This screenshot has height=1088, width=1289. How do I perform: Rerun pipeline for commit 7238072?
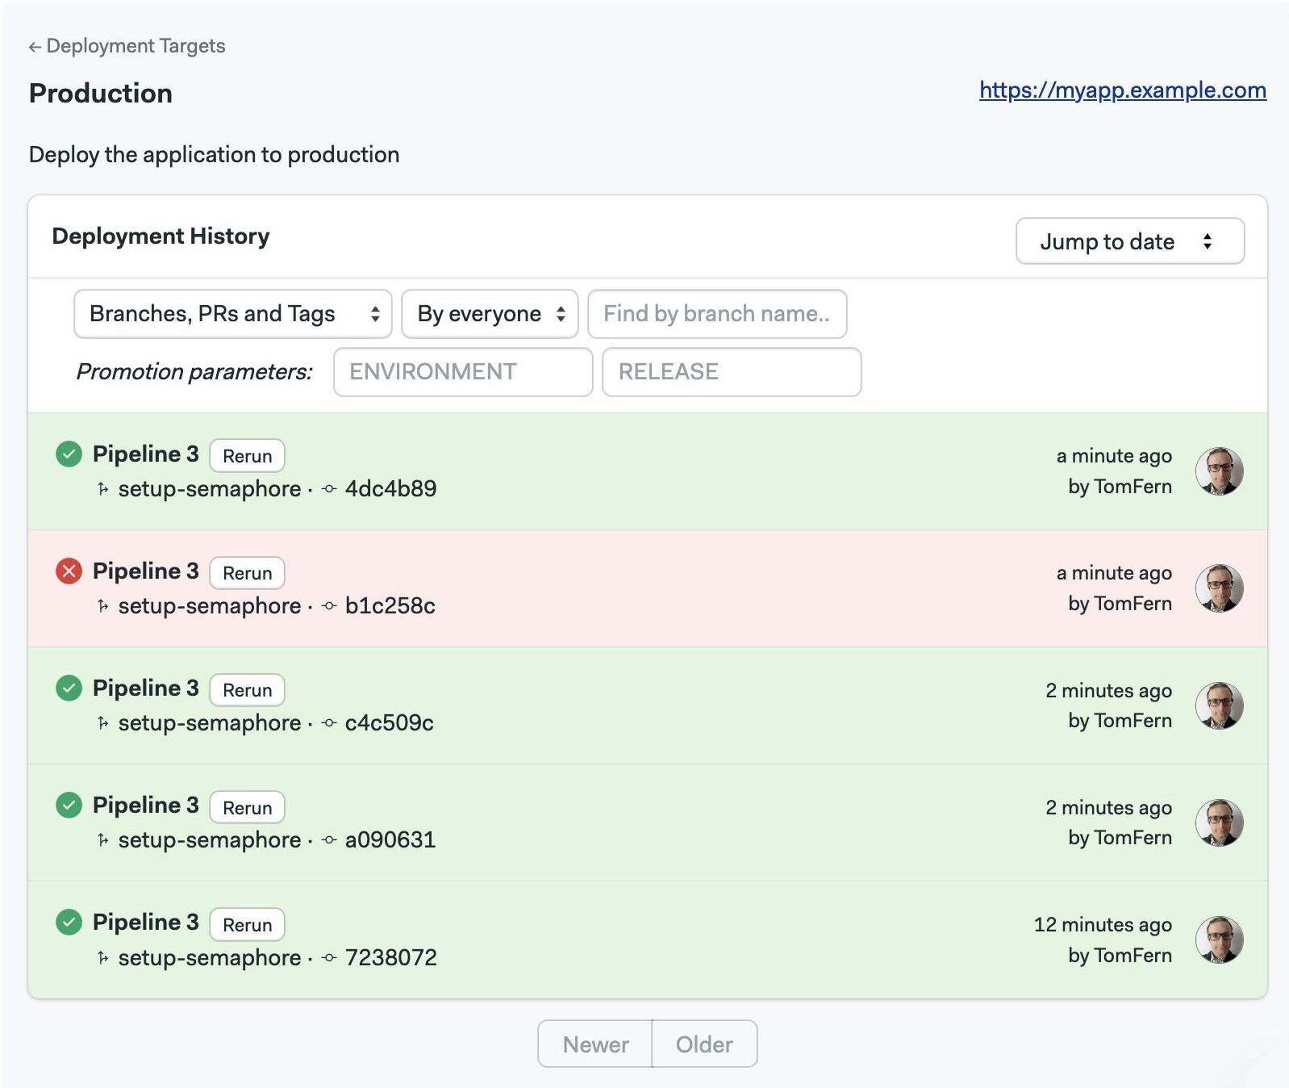[247, 925]
